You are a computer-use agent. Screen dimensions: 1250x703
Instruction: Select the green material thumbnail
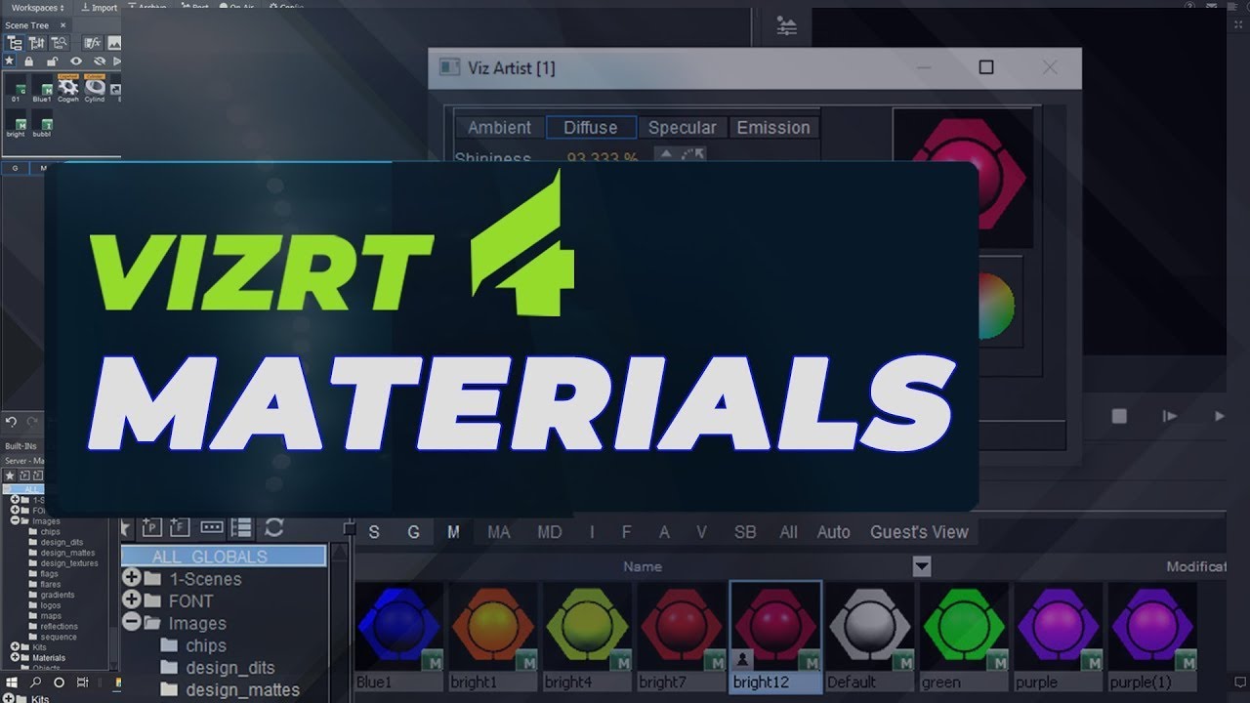pyautogui.click(x=965, y=637)
